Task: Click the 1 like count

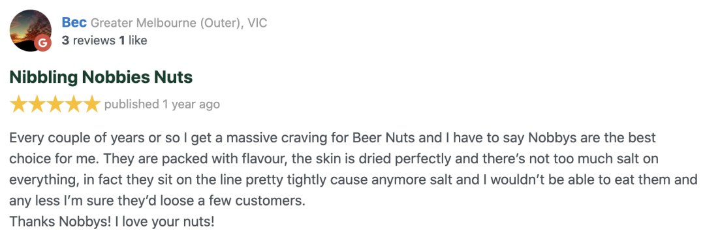Action: point(133,40)
